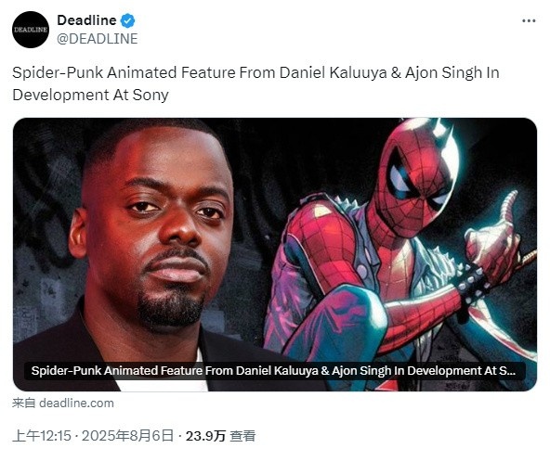Click the headline caption overlay on the card
This screenshot has height=461, width=550.
tap(275, 371)
